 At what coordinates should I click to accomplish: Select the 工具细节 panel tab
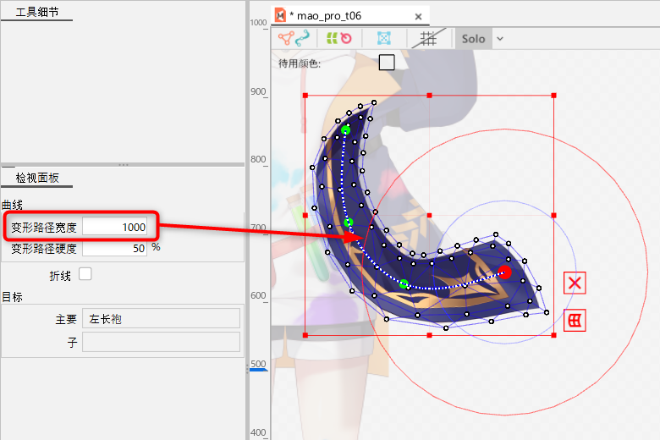[37, 12]
